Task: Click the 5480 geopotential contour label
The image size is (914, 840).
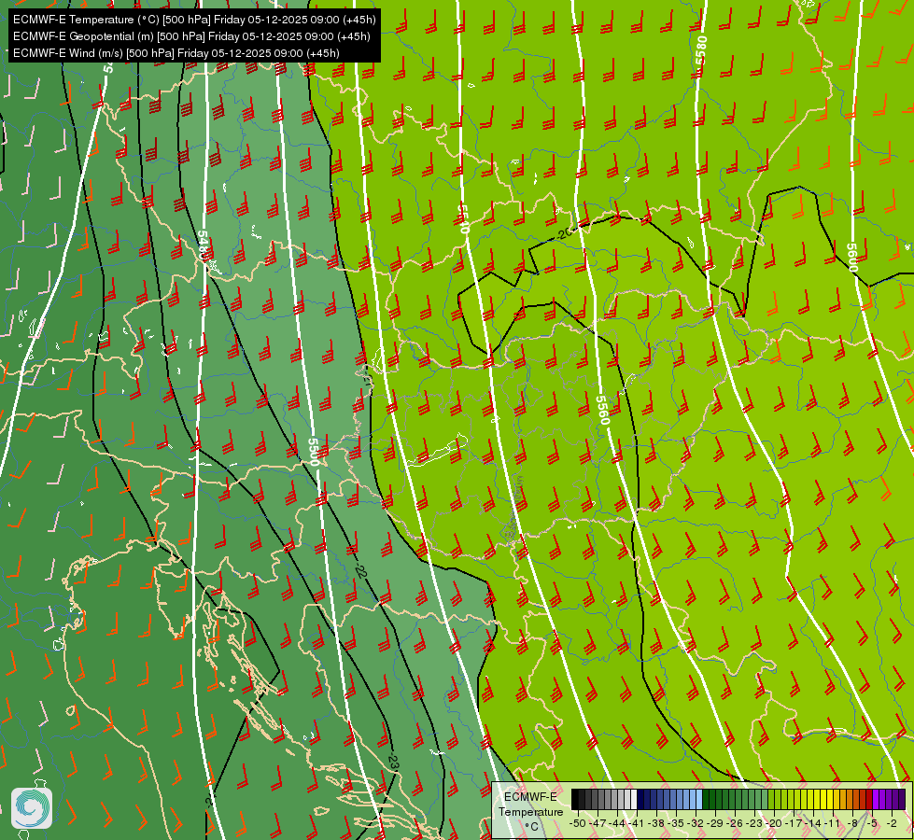Action: [203, 245]
